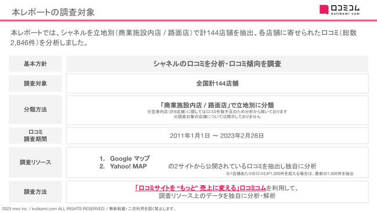Click the 1,000件 extraction footnote text
The height and width of the screenshot is (212, 377).
pos(289,174)
